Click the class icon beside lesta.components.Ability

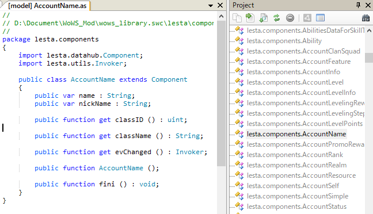tap(239, 41)
